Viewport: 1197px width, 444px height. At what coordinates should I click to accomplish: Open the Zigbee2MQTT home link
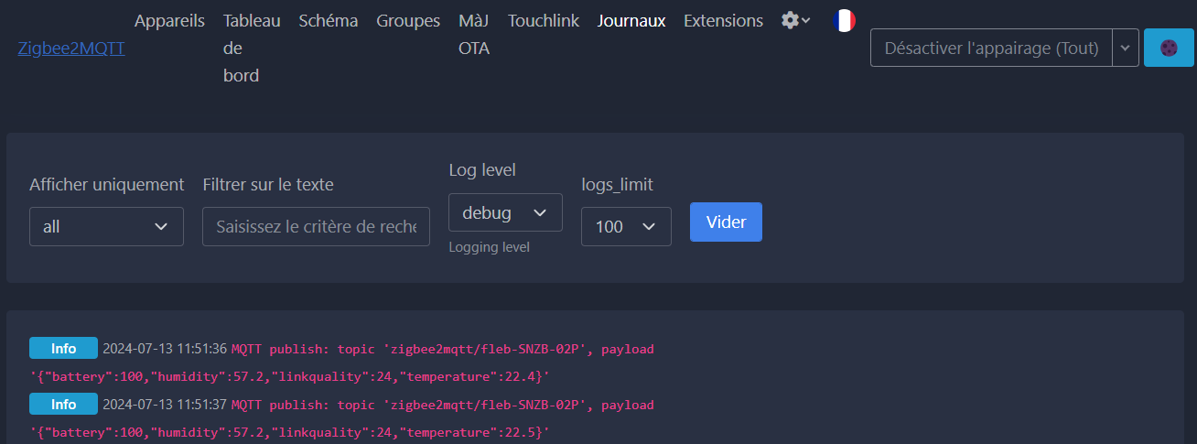tap(71, 49)
